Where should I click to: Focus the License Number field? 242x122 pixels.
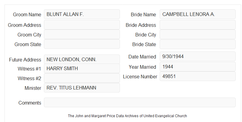(x=198, y=76)
